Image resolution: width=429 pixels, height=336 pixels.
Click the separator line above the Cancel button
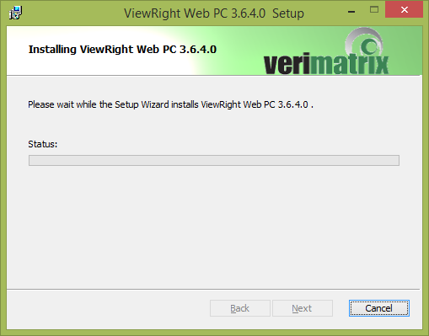213,289
